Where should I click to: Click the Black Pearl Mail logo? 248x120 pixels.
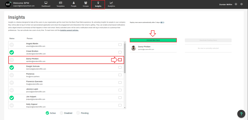8,4
